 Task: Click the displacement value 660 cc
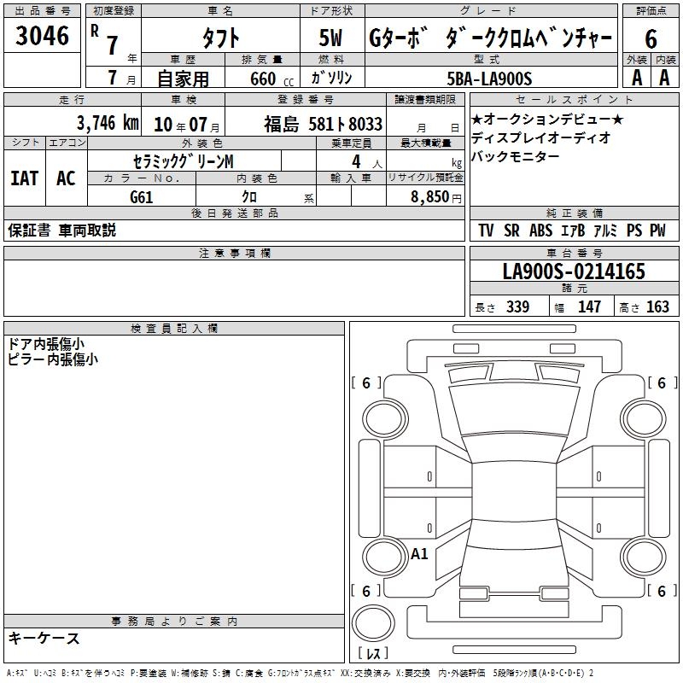(x=272, y=79)
